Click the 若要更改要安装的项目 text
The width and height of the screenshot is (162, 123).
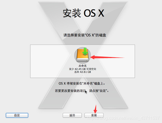[x=70, y=91]
